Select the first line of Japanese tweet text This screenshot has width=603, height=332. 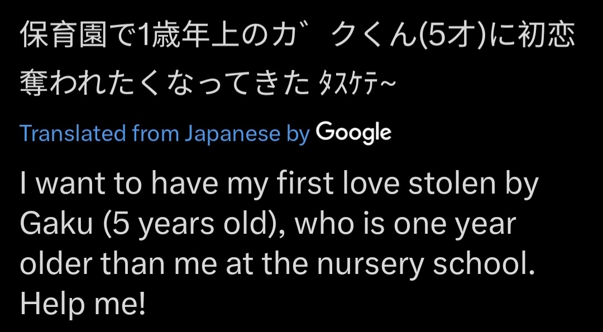tap(297, 36)
